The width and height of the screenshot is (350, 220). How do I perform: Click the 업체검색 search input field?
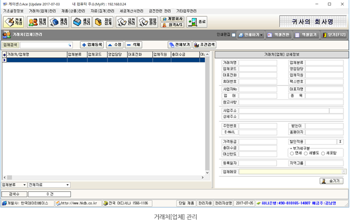[45, 44]
